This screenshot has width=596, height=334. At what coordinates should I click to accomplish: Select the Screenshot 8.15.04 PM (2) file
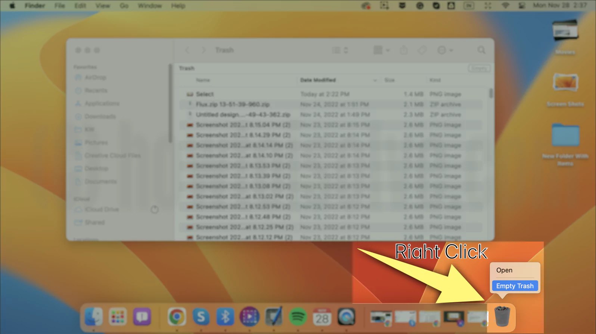pyautogui.click(x=330, y=125)
